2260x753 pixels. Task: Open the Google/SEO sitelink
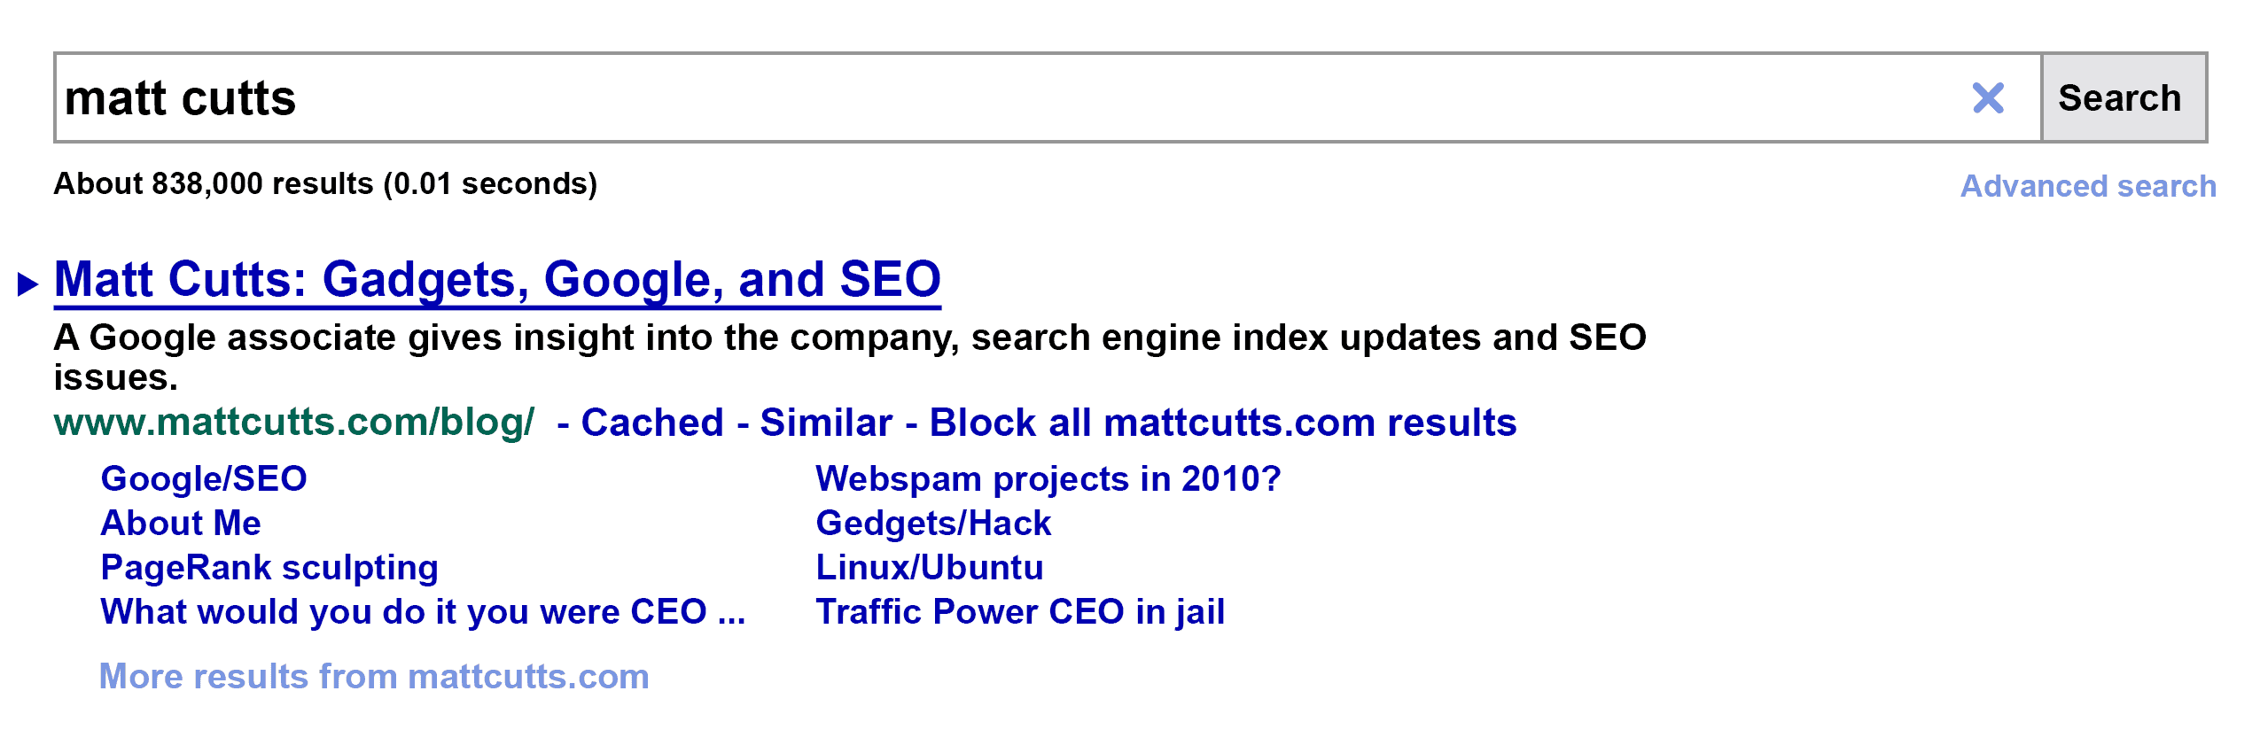(202, 478)
